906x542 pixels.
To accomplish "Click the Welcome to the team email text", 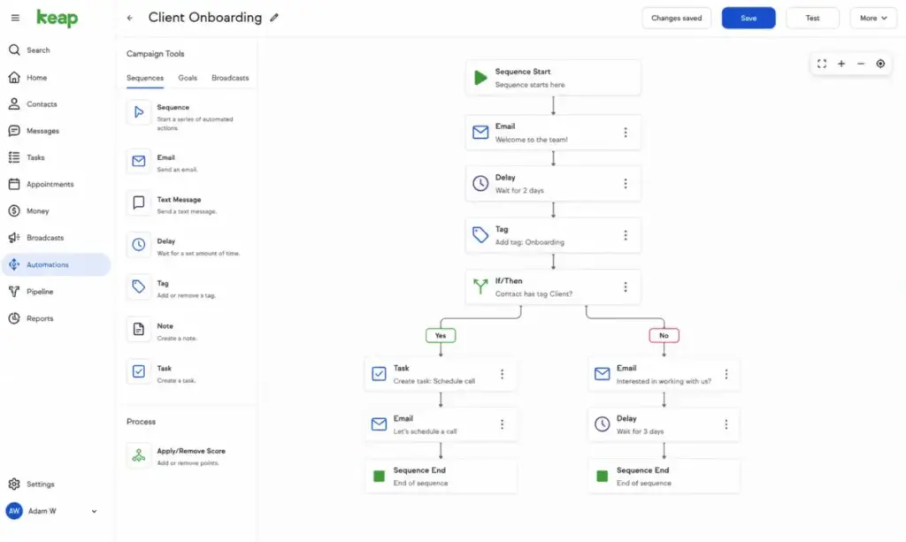I will click(x=531, y=140).
